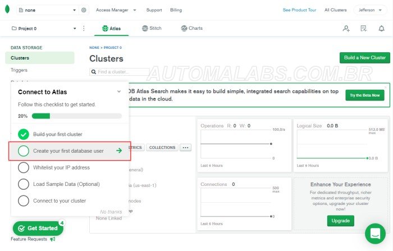The width and height of the screenshot is (393, 251).
Task: Open the alerts bell icon
Action: pos(381,28)
